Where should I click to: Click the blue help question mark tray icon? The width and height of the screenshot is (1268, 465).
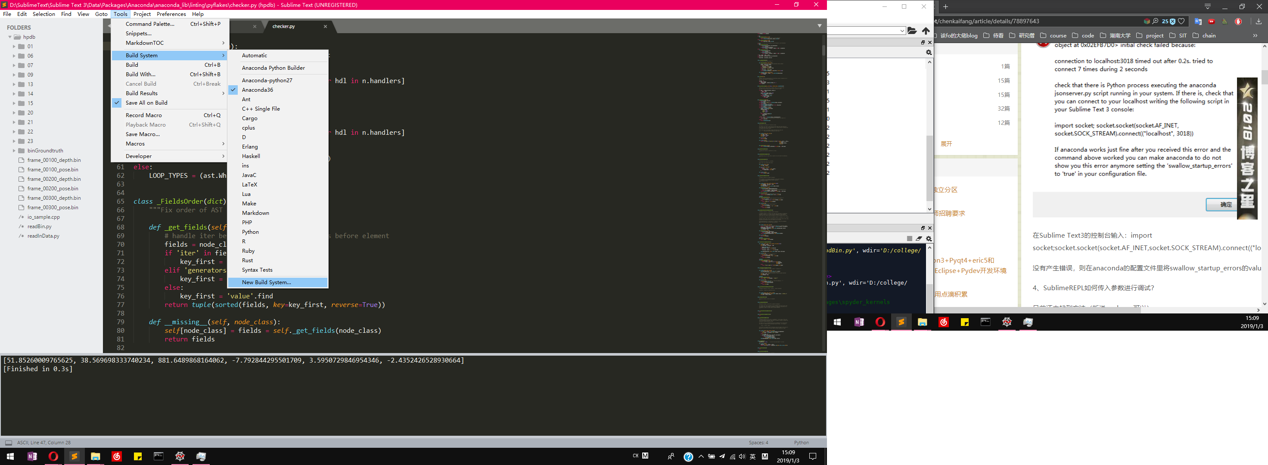point(688,457)
